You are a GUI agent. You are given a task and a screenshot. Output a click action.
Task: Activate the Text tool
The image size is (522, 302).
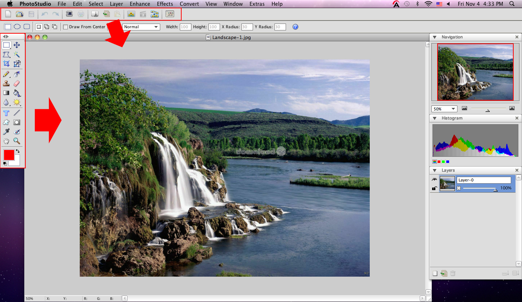(x=6, y=113)
